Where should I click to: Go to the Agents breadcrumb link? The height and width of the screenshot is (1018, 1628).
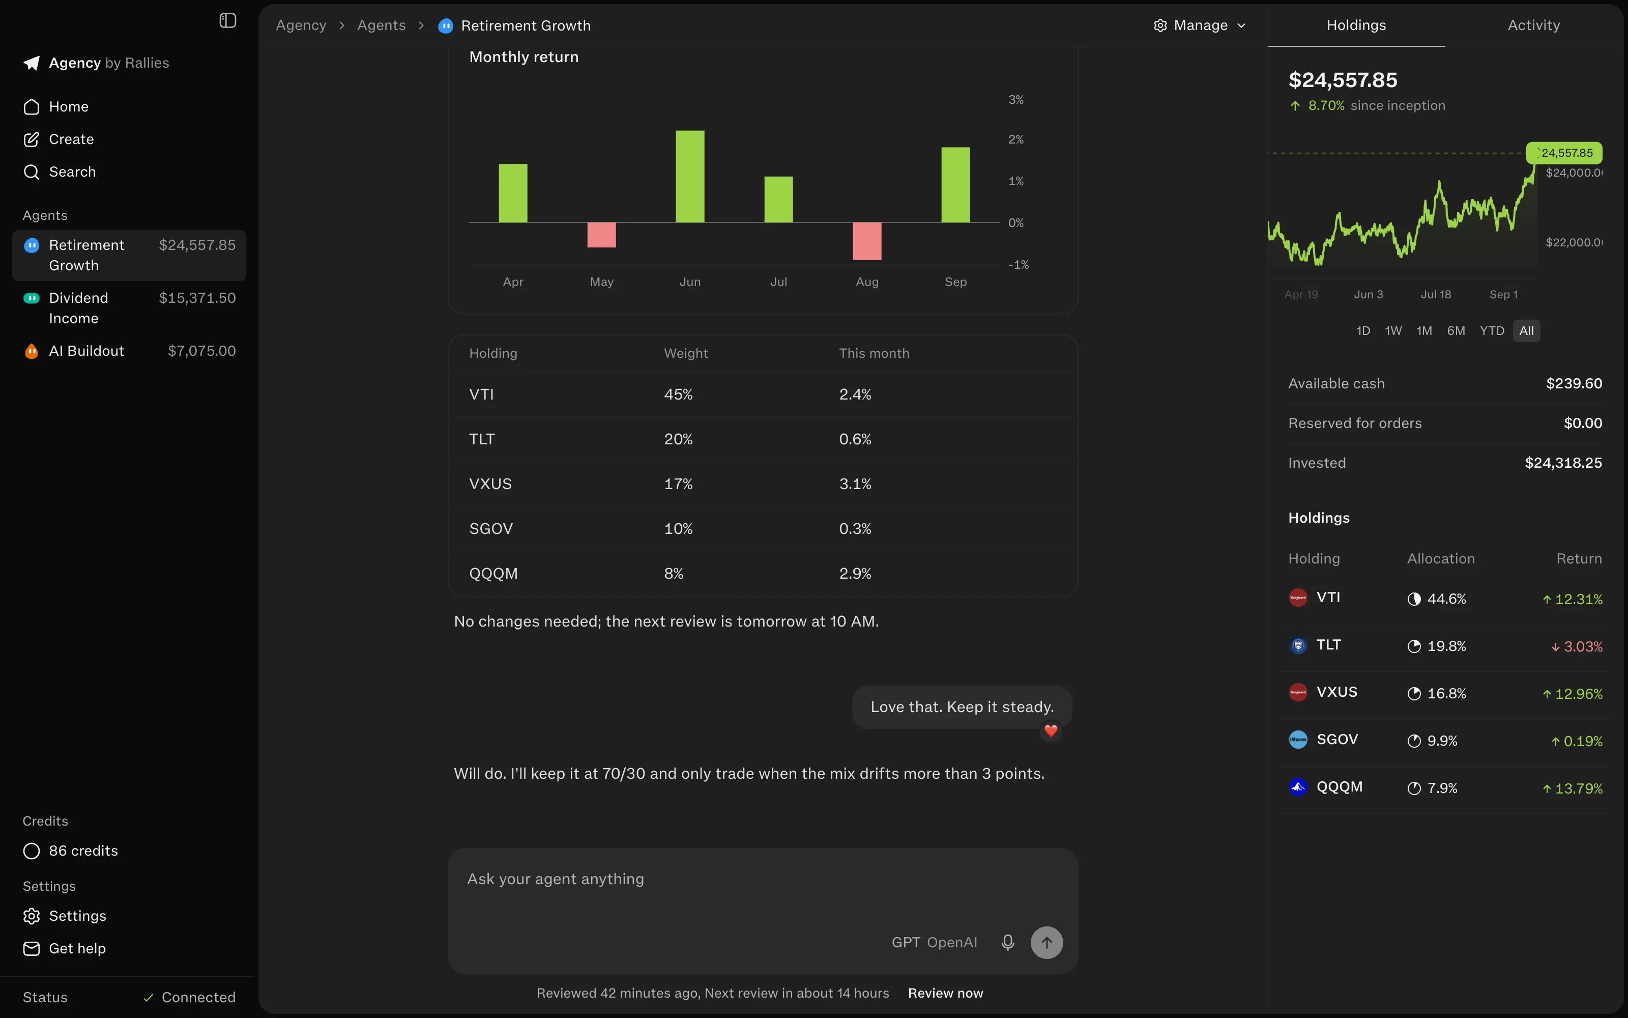(x=382, y=25)
